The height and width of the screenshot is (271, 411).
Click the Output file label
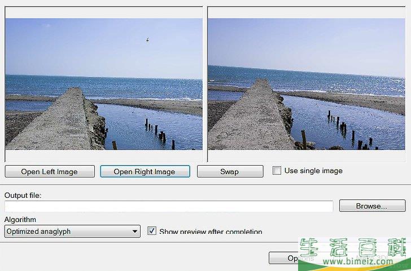23,195
